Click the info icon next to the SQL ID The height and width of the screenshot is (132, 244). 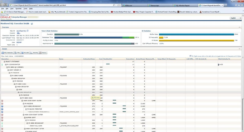click(x=28, y=31)
